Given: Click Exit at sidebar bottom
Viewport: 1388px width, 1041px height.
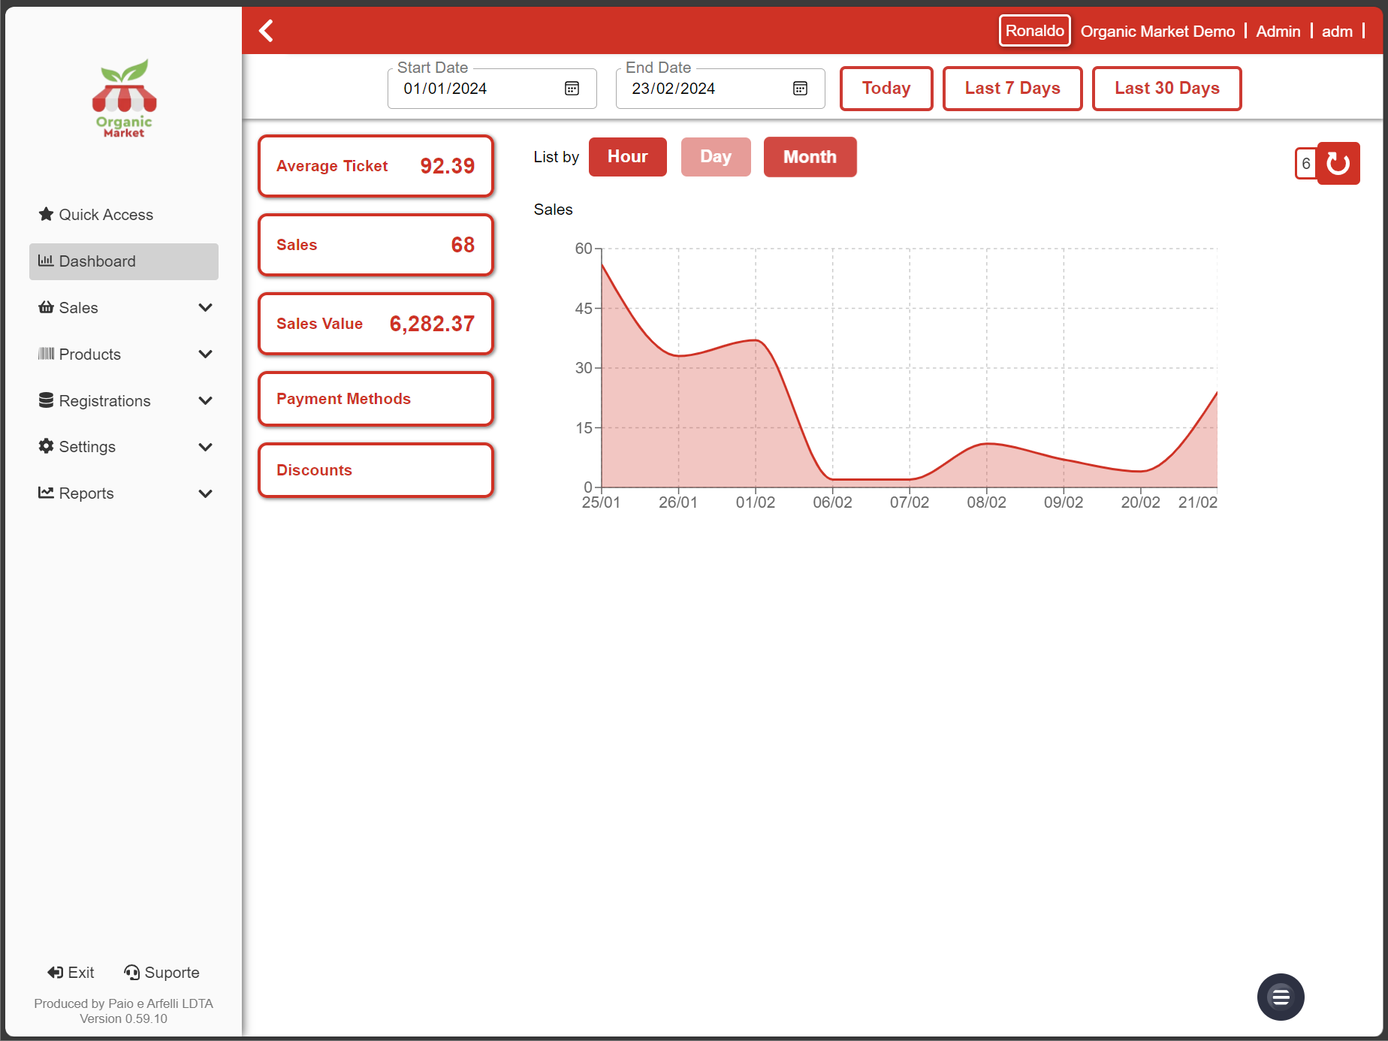Looking at the screenshot, I should [x=71, y=973].
